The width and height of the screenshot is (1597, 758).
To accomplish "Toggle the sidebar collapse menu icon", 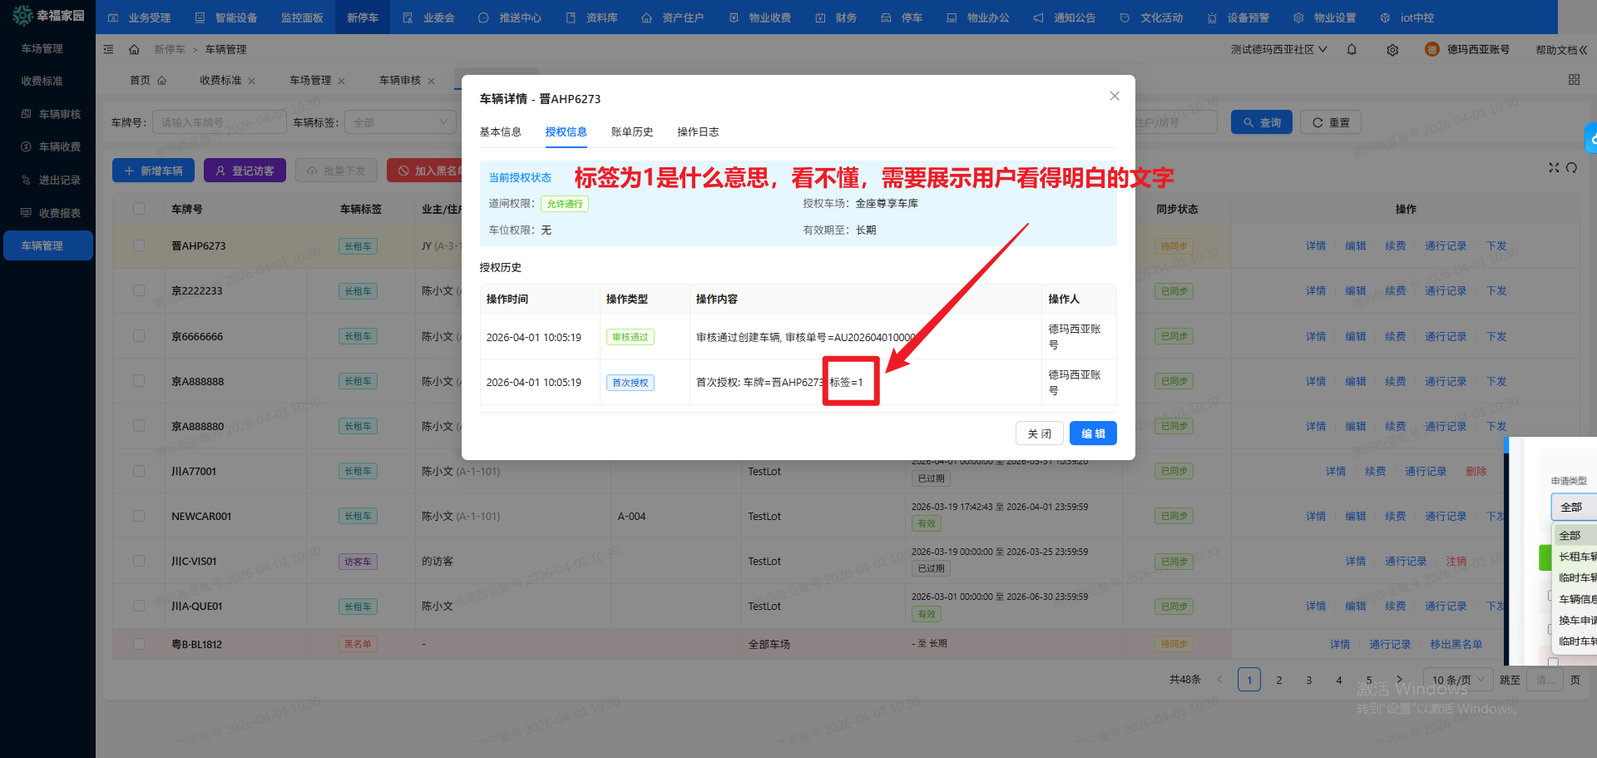I will 108,50.
